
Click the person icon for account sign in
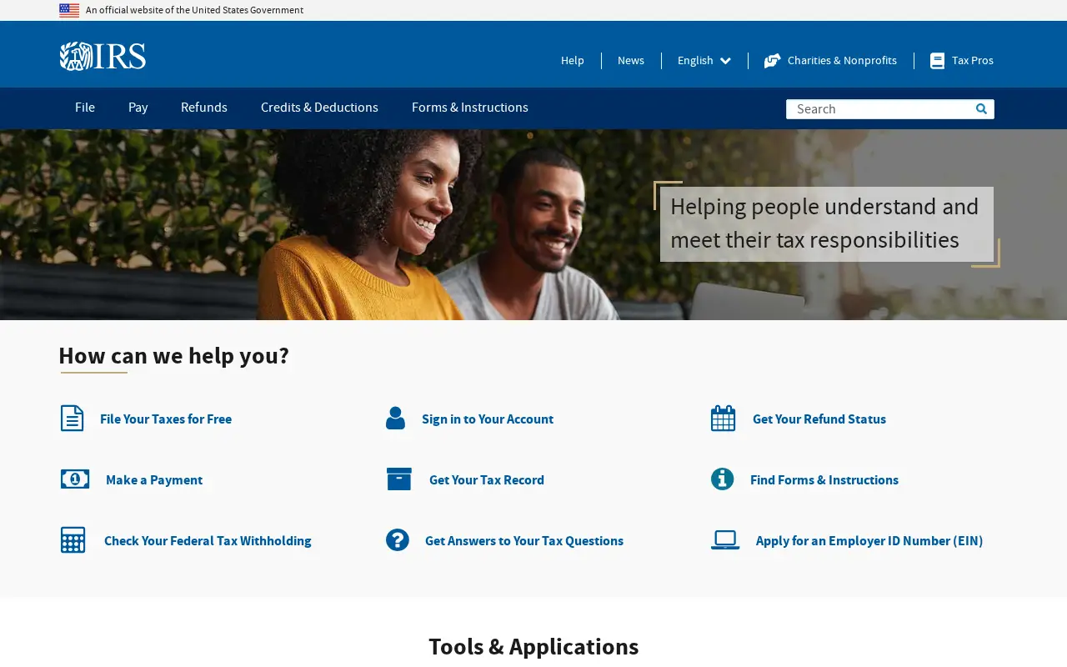(396, 419)
